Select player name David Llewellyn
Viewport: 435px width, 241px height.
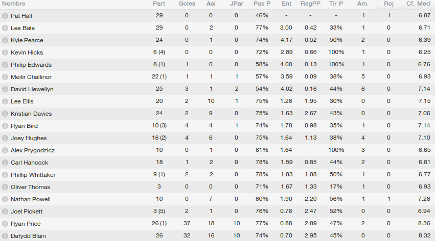pyautogui.click(x=32, y=89)
